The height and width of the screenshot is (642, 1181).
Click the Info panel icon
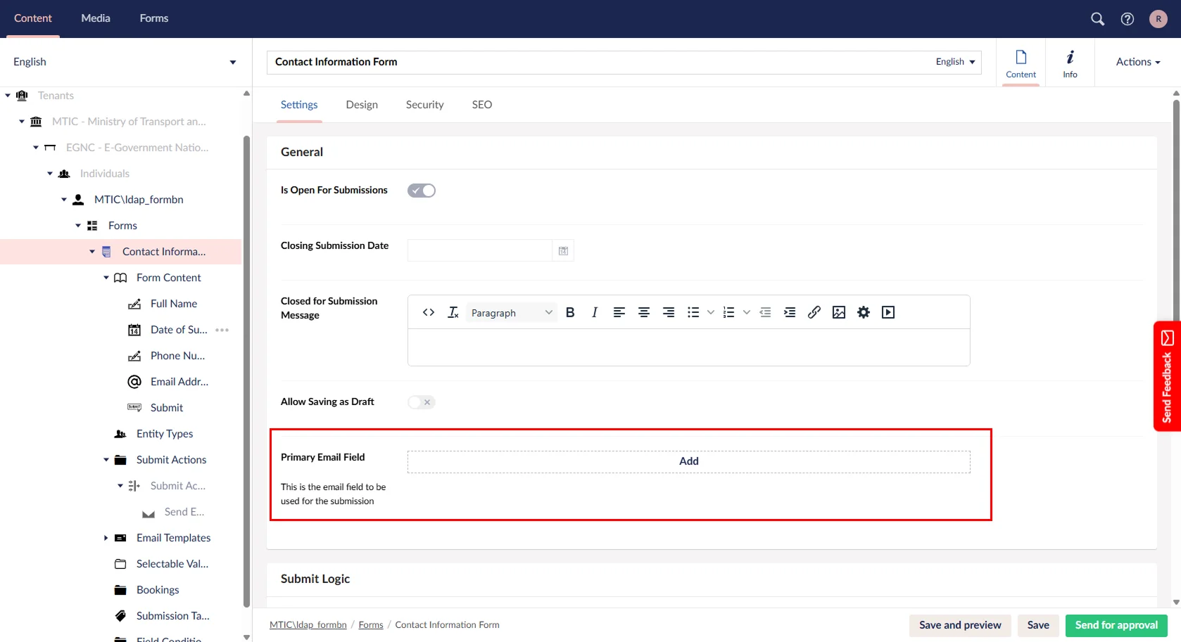pos(1070,63)
